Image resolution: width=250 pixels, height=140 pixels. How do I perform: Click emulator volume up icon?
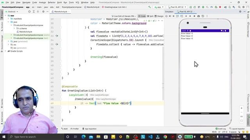click(170, 16)
